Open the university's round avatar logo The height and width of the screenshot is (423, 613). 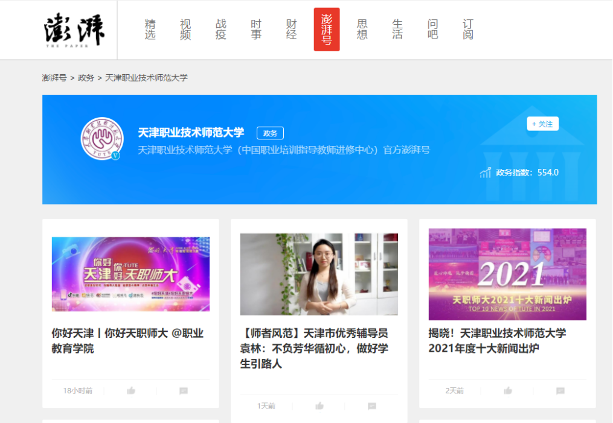pyautogui.click(x=101, y=138)
